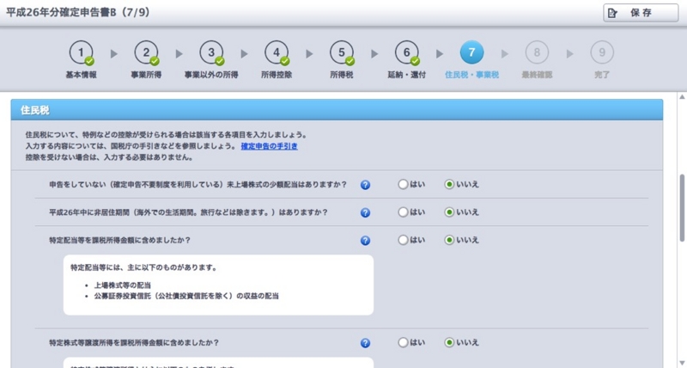
Task: Click the text 公募証券投資信託 の収益の配当
Action: pyautogui.click(x=186, y=296)
